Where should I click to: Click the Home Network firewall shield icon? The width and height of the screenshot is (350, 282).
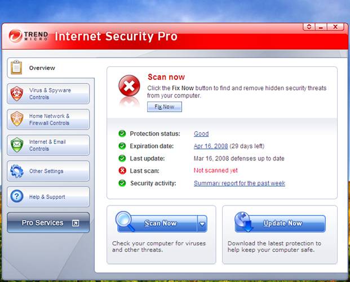(x=17, y=119)
